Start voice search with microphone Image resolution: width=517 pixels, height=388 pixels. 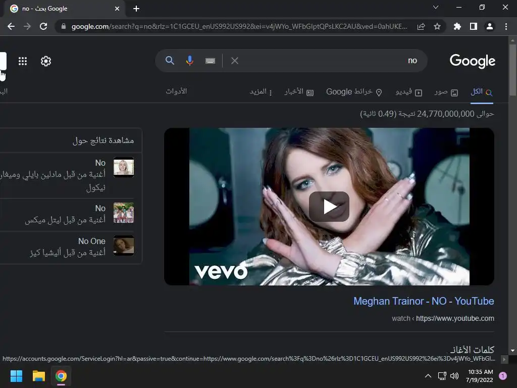(x=190, y=61)
